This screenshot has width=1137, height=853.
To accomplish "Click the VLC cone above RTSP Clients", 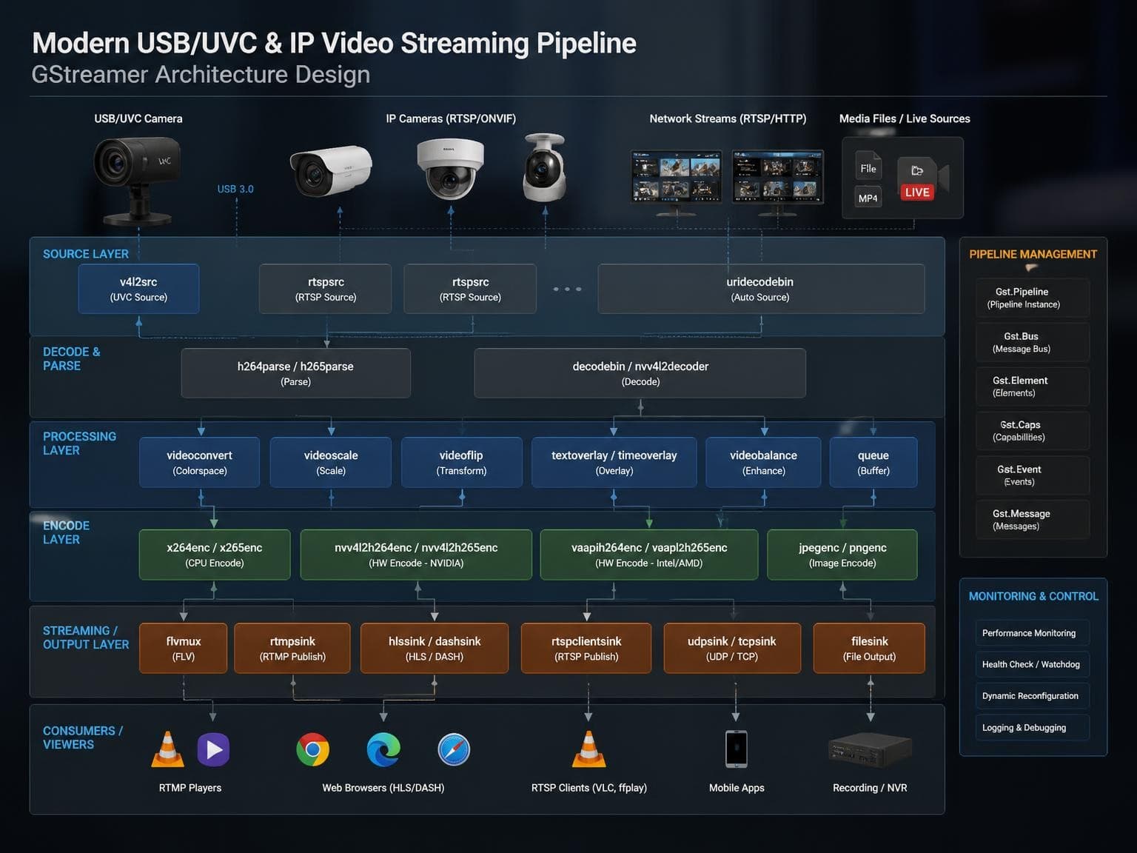I will pyautogui.click(x=589, y=749).
